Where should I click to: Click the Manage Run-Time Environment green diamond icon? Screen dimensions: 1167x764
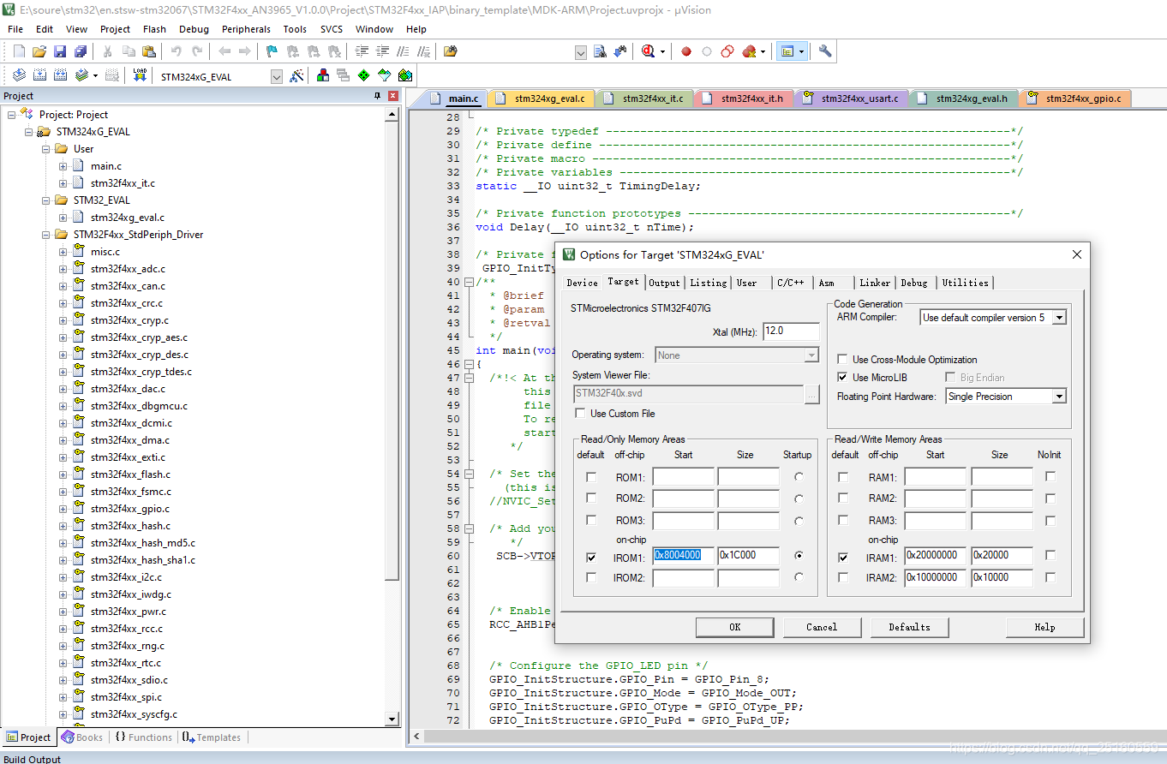click(x=364, y=76)
